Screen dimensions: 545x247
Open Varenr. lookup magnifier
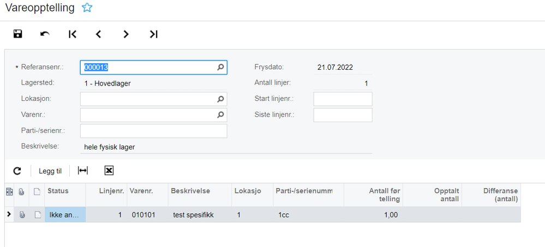pyautogui.click(x=221, y=115)
